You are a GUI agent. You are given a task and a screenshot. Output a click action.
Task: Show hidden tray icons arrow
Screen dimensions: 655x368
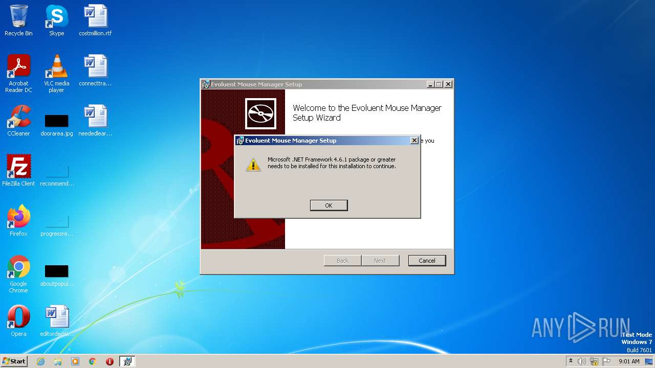pyautogui.click(x=571, y=361)
